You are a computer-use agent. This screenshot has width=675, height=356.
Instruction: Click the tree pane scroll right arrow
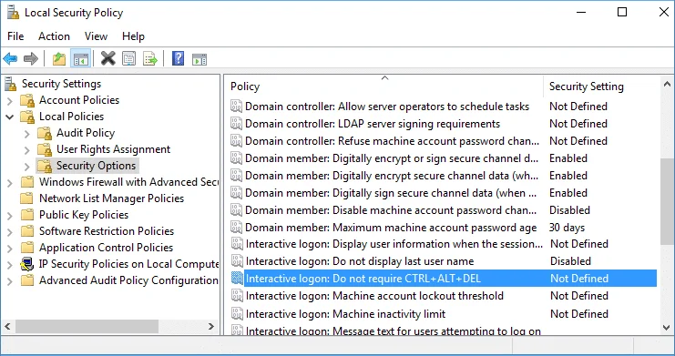pyautogui.click(x=211, y=326)
